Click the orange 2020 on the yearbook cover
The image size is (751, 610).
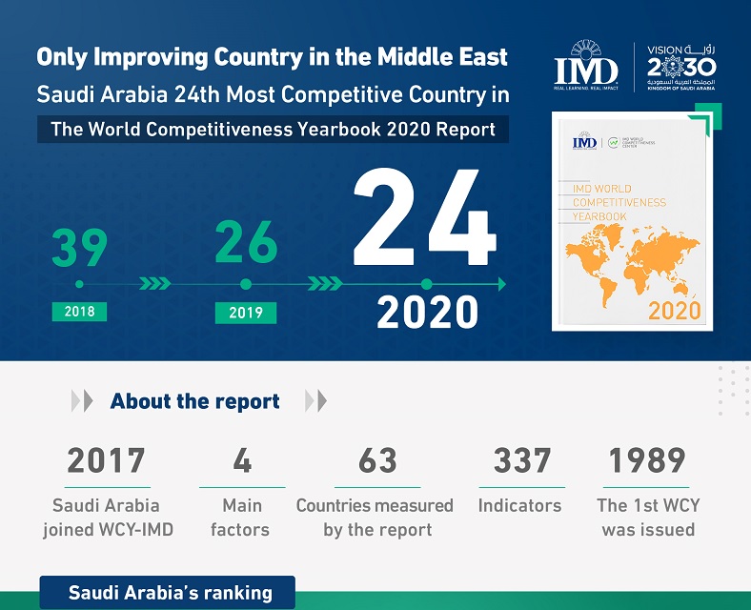coord(675,311)
